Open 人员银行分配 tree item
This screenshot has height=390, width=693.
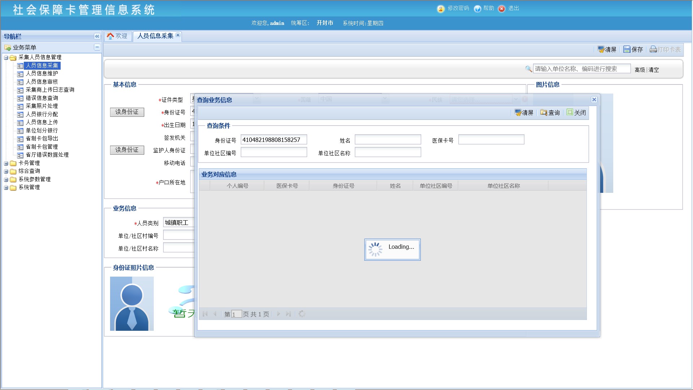point(42,114)
